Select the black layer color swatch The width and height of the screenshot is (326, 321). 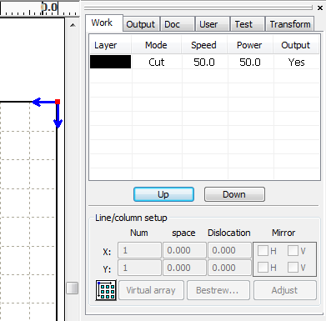pyautogui.click(x=110, y=62)
